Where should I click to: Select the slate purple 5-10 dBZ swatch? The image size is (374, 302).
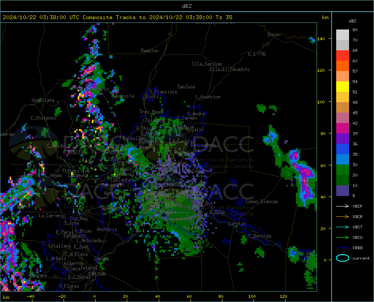(x=342, y=191)
